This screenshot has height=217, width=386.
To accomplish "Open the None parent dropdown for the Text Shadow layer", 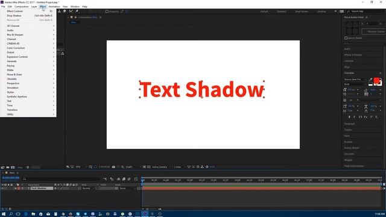I will coord(127,189).
